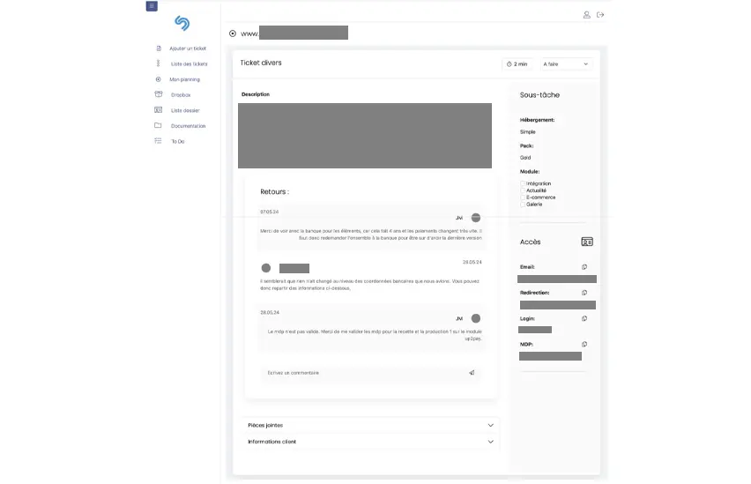Click the Documentation folder icon

pos(158,125)
